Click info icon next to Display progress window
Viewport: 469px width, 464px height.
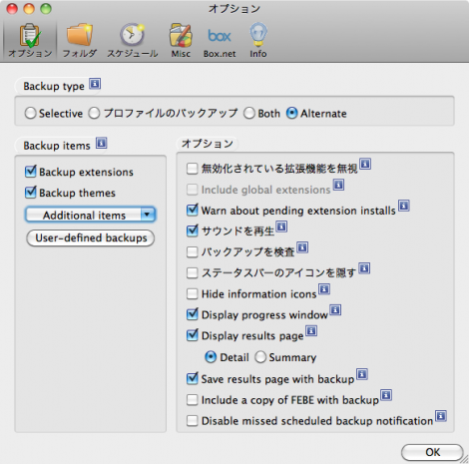pos(335,310)
